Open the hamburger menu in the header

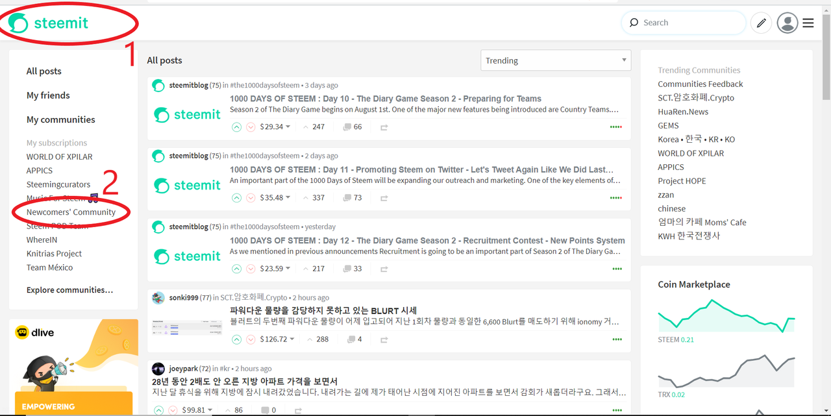click(x=808, y=23)
